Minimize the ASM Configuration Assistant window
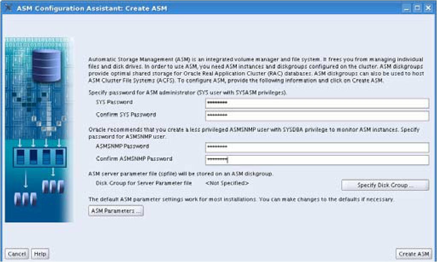Image resolution: width=437 pixels, height=262 pixels. coord(407,9)
